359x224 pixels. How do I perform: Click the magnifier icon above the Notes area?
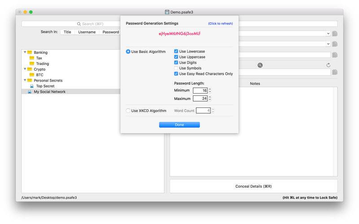pos(260,65)
